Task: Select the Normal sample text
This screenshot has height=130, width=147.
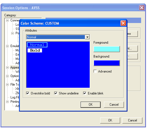Action: click(x=37, y=45)
